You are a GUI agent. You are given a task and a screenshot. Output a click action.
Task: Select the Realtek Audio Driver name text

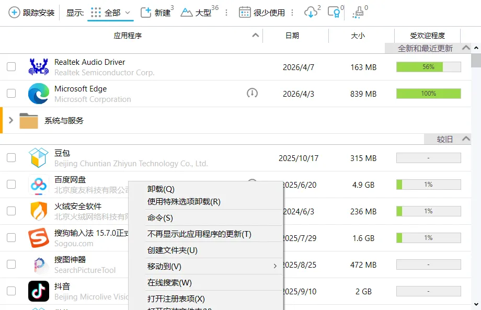pyautogui.click(x=89, y=62)
